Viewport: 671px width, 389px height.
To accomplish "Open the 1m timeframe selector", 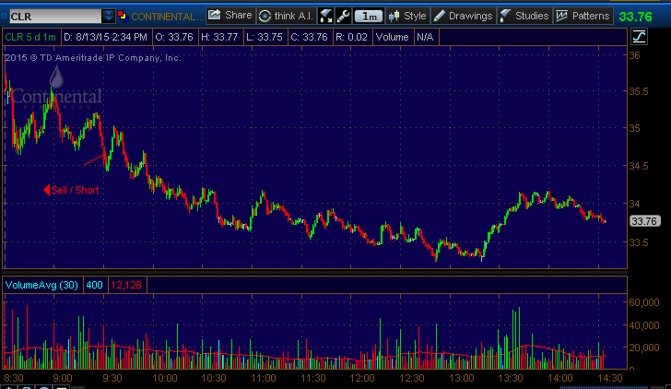I will pyautogui.click(x=369, y=17).
